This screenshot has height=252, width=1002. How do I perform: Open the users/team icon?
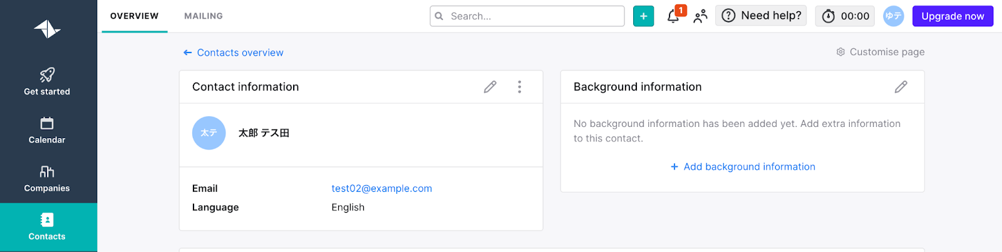(x=700, y=16)
